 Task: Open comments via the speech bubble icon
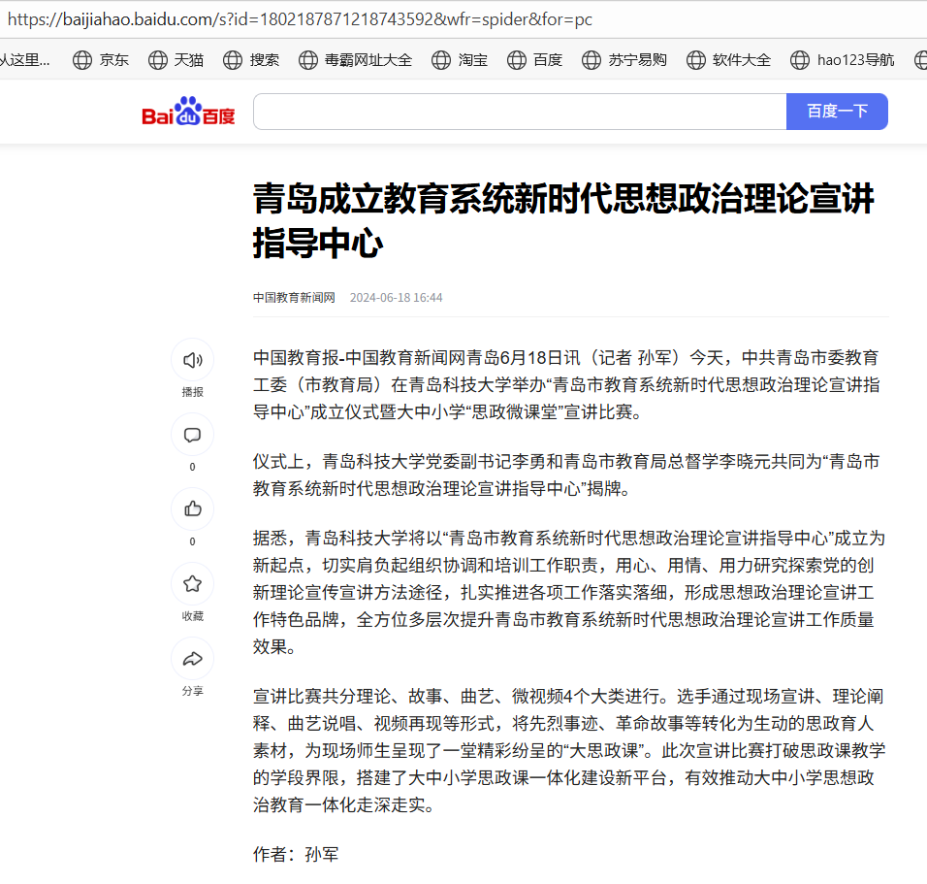tap(192, 435)
